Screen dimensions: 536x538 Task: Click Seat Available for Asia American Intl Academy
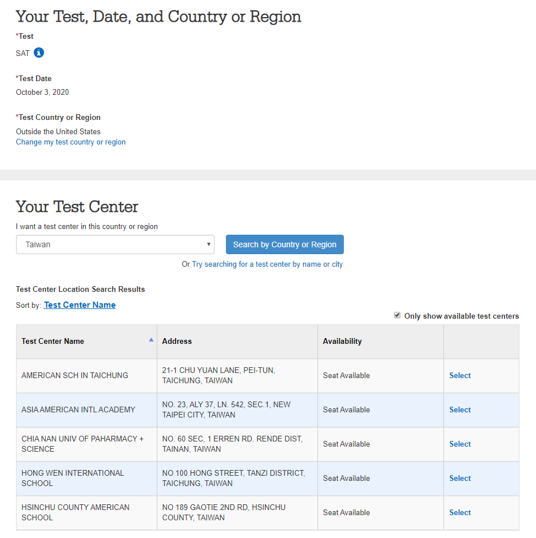click(x=346, y=409)
